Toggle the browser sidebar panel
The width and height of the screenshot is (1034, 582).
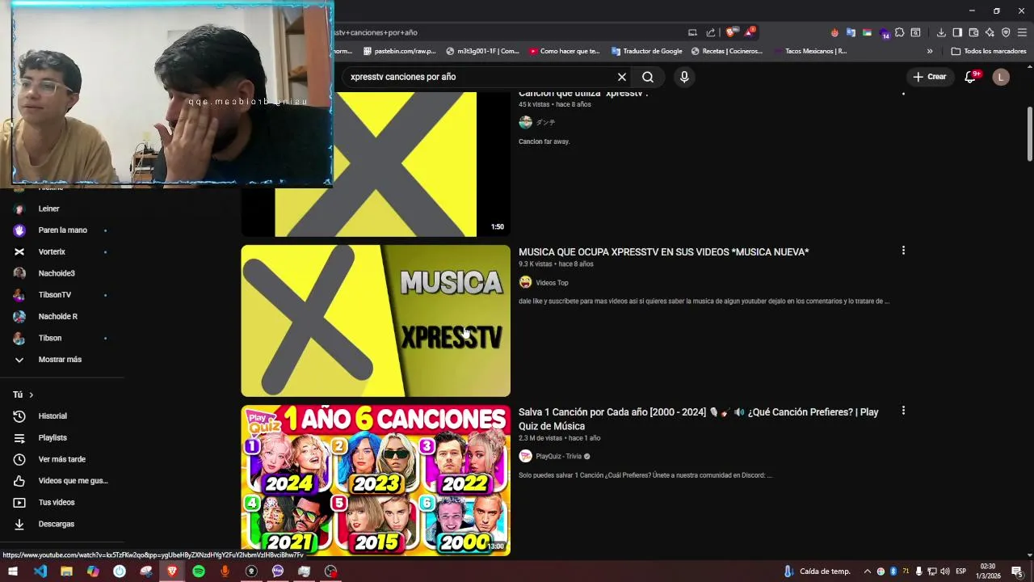[x=957, y=32]
